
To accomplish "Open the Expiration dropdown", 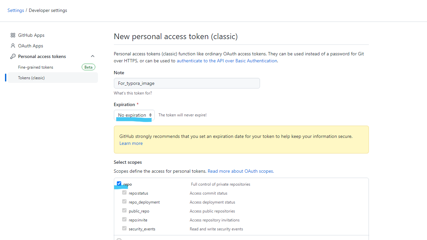I will click(x=134, y=115).
